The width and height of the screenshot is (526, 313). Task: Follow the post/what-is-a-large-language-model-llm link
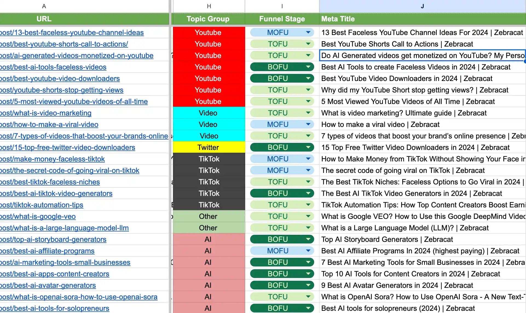[64, 228]
